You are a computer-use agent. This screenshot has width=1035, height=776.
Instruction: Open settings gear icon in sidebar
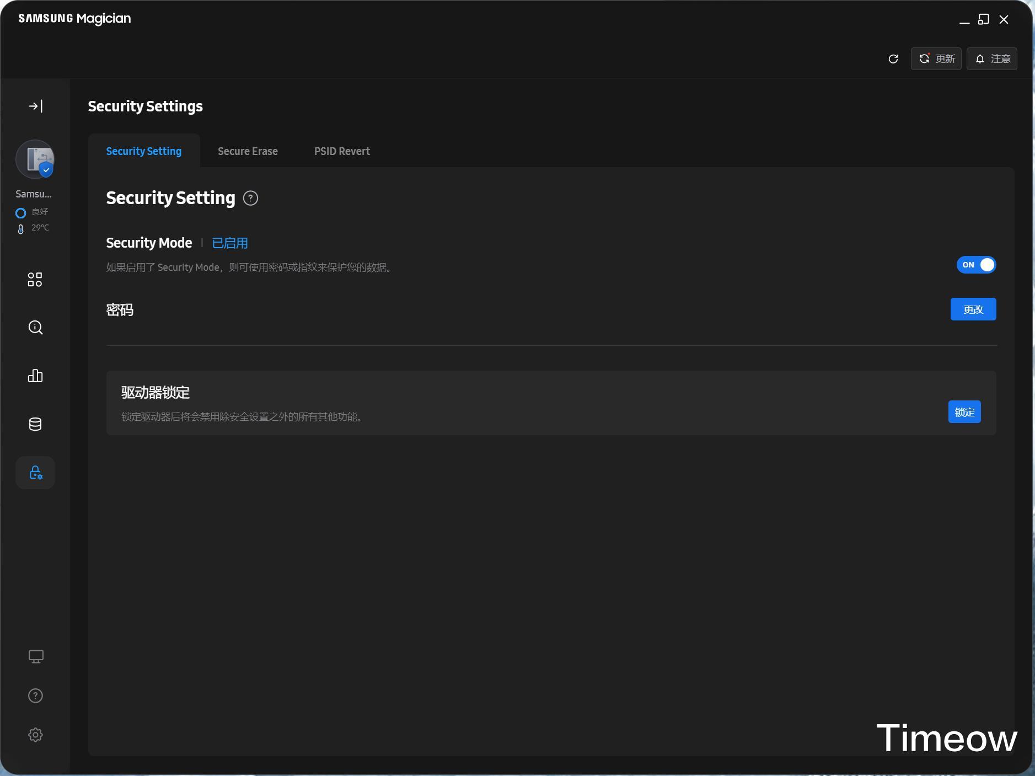click(35, 735)
